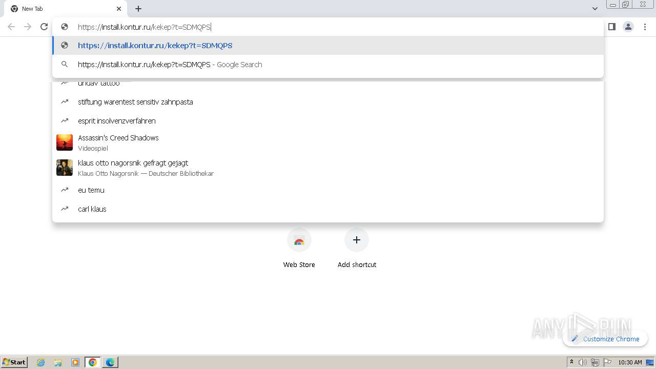Click the globe icon of the URL suggestion

pyautogui.click(x=65, y=46)
